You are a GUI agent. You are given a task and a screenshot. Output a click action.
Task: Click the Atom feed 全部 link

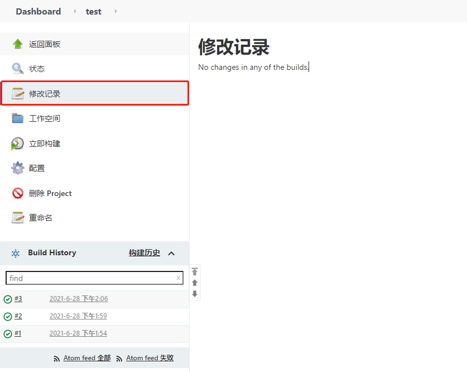(x=86, y=358)
